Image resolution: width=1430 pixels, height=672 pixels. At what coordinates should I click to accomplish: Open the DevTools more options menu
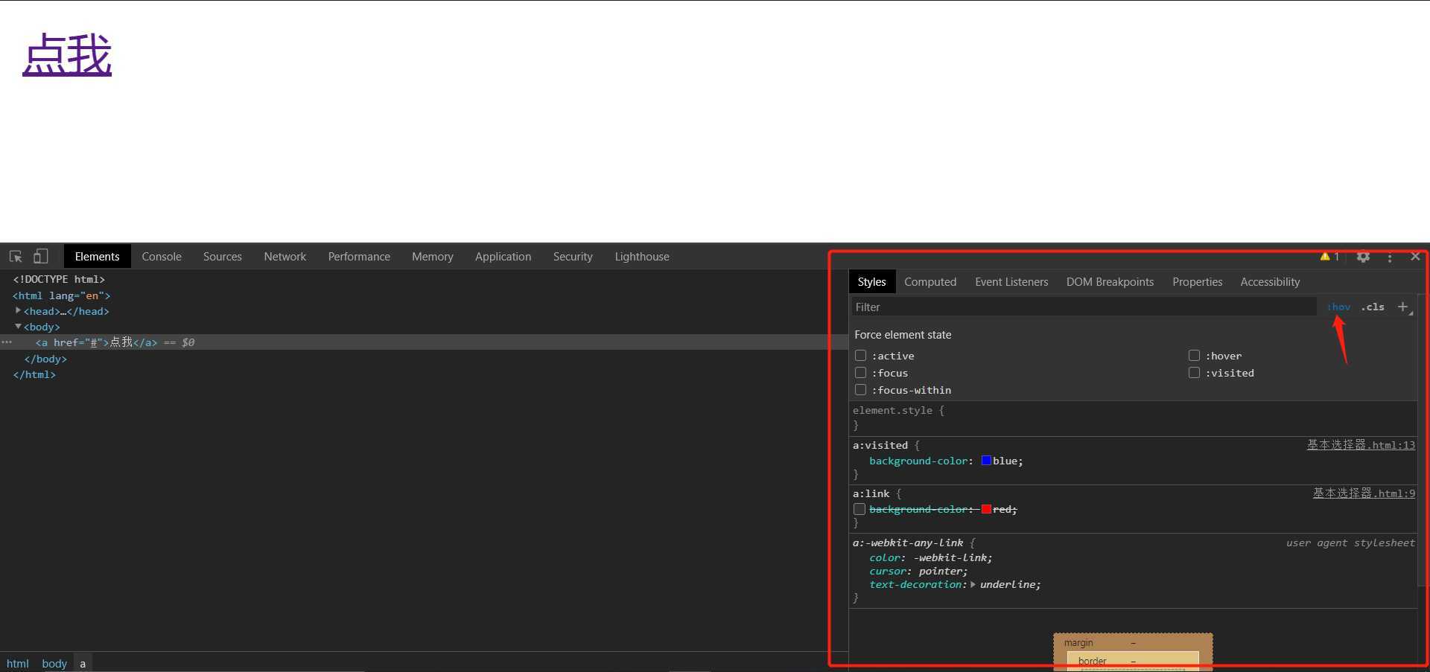point(1390,257)
